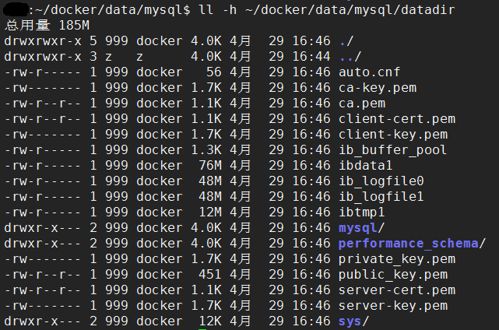Select the ib_buffer_pool file name

coord(392,150)
